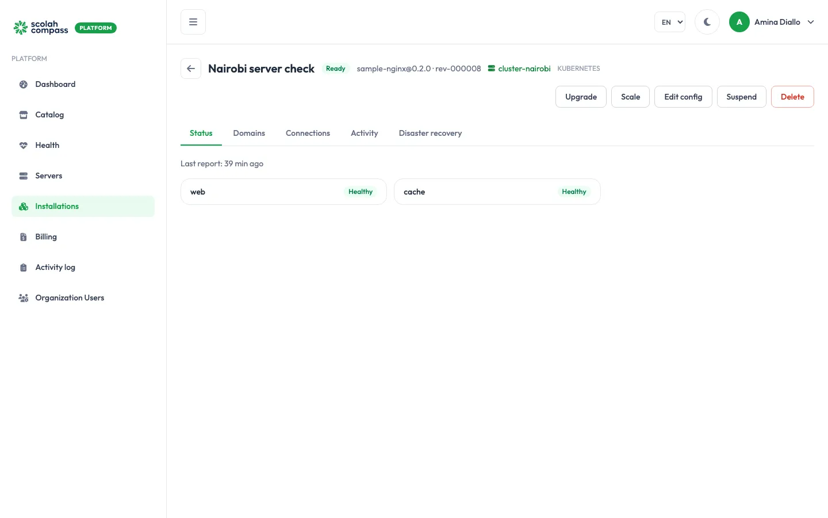
Task: Switch to the Domains tab
Action: [x=249, y=133]
